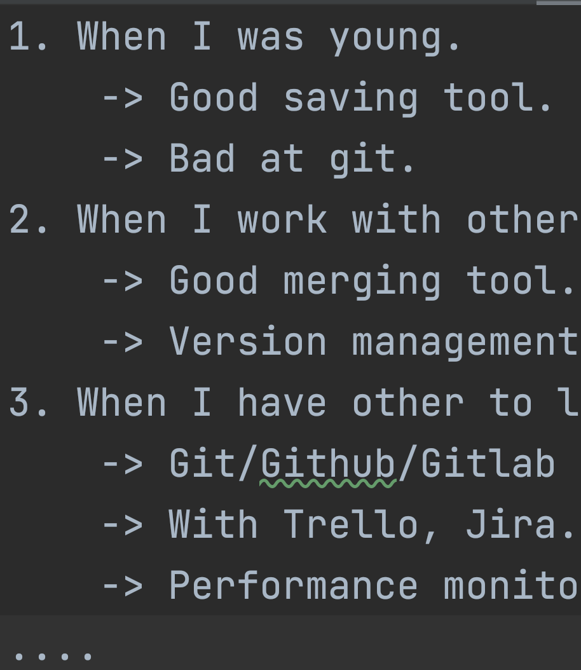
Task: Click the list number "3."
Action: [29, 403]
